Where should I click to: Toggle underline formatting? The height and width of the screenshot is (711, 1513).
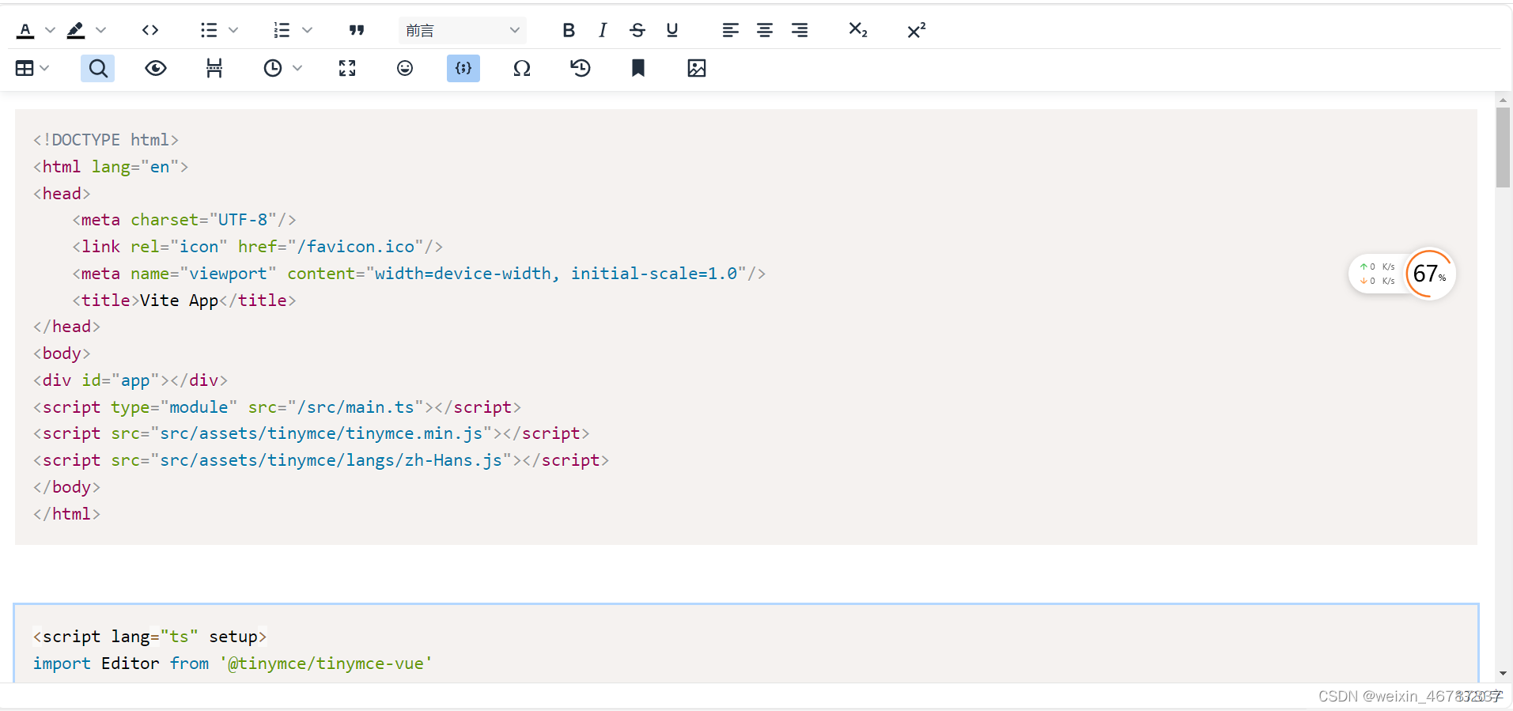pyautogui.click(x=672, y=30)
